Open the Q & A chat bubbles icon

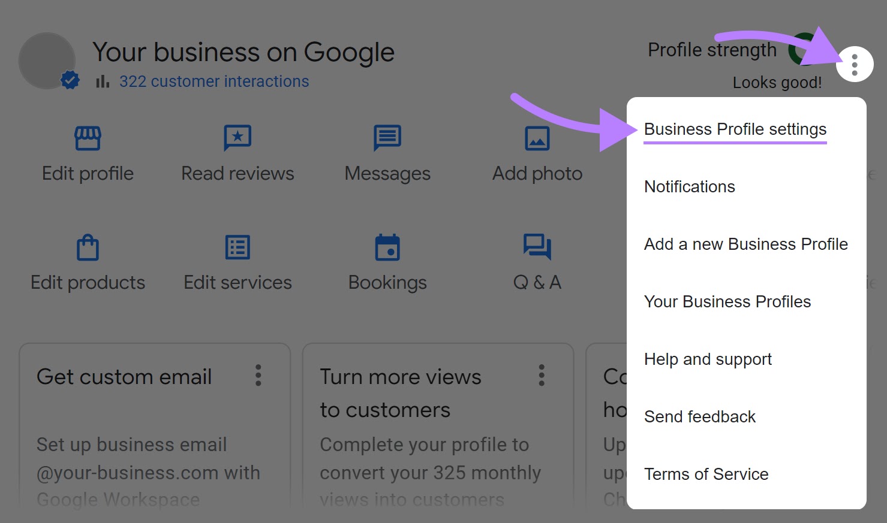[537, 246]
